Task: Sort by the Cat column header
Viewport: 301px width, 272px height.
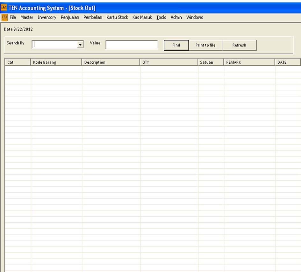Action: [18, 62]
